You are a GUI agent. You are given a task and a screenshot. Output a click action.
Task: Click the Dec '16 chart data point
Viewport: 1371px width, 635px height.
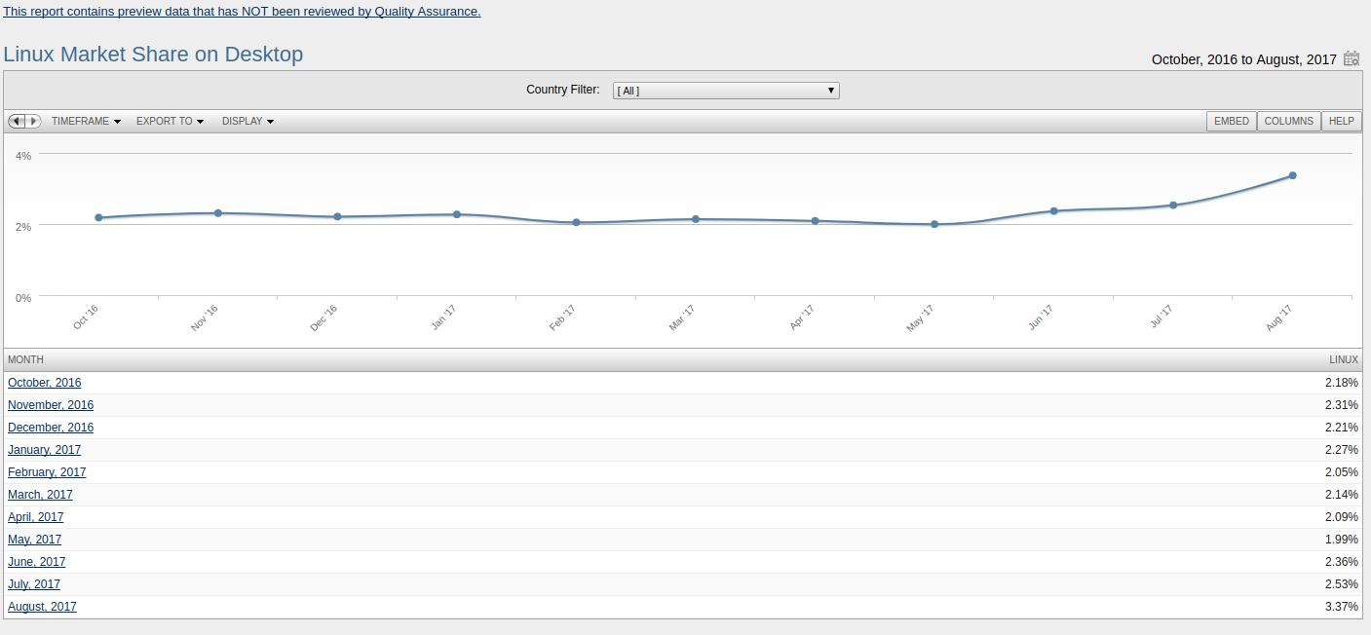click(x=337, y=217)
